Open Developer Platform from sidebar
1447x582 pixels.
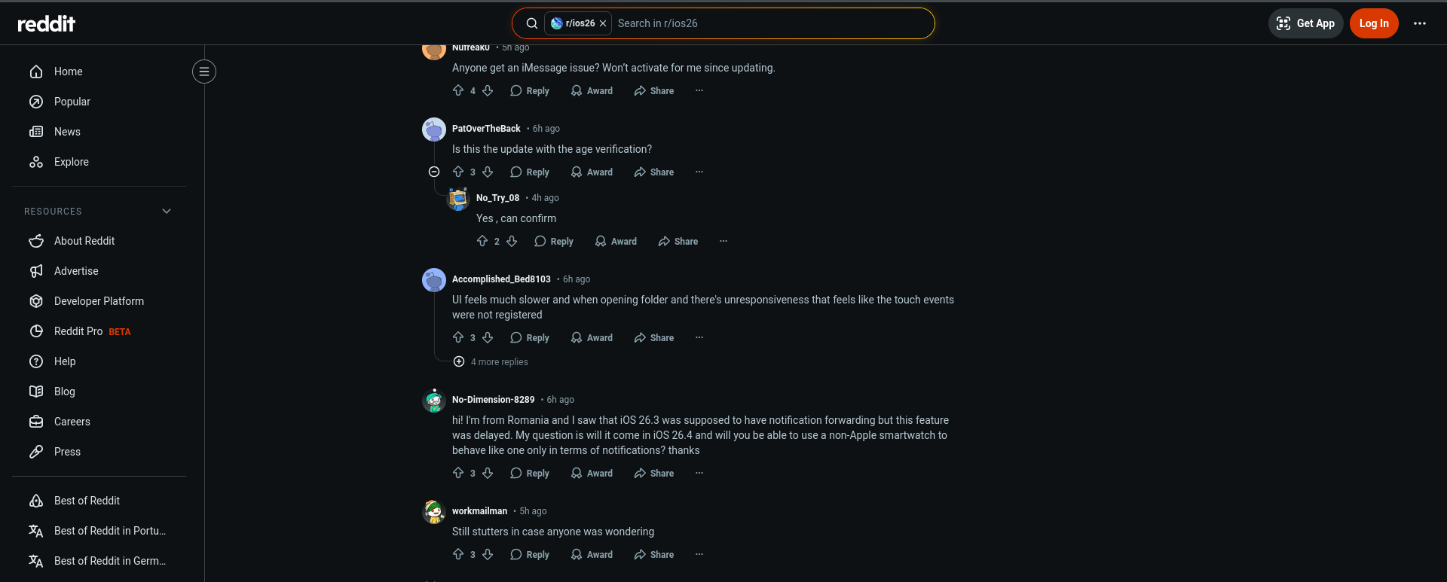[99, 301]
